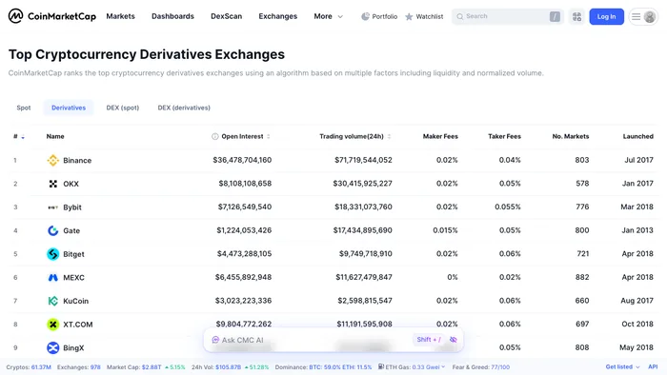Open the Watchlist star link
This screenshot has width=667, height=375.
(424, 16)
